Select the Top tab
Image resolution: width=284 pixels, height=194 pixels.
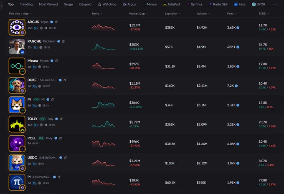tap(11, 4)
